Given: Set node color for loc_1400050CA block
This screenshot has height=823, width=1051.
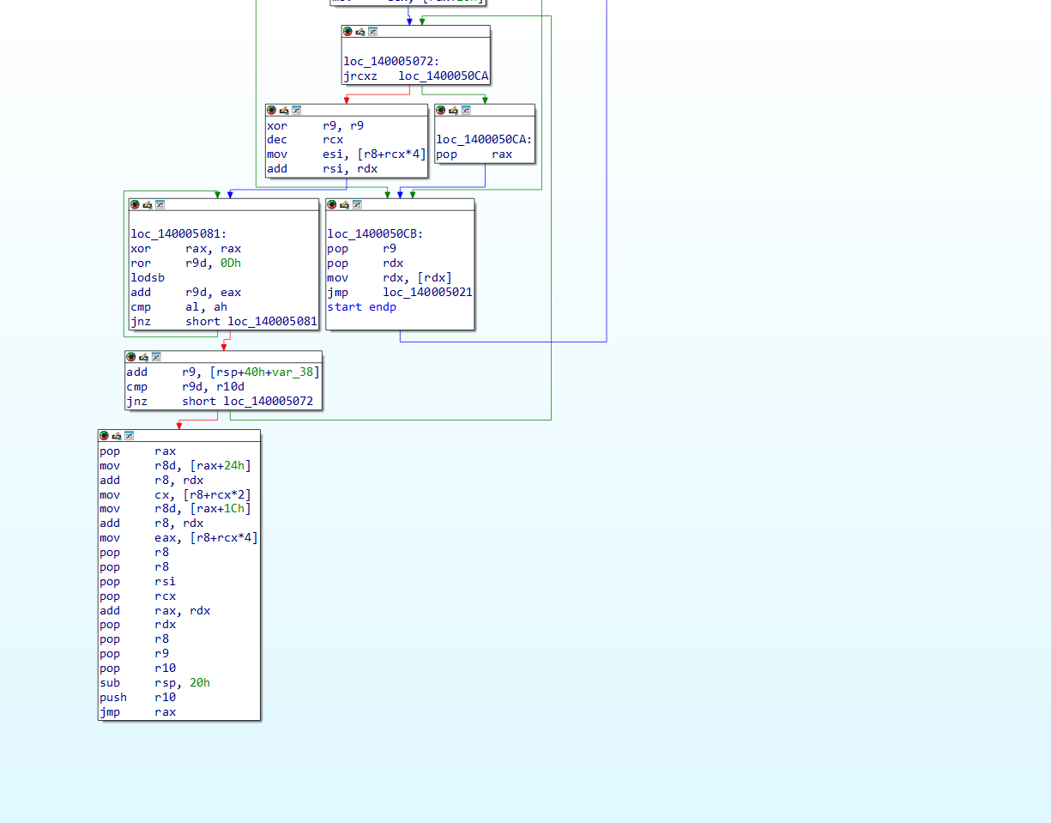Looking at the screenshot, I should (x=440, y=110).
